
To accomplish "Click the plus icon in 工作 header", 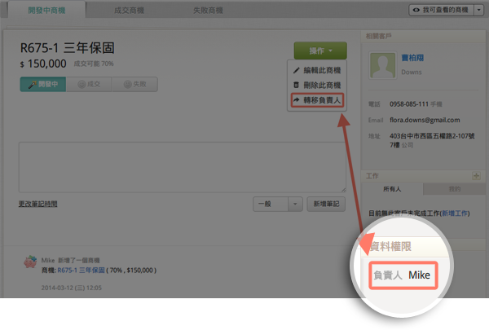I will pyautogui.click(x=476, y=176).
